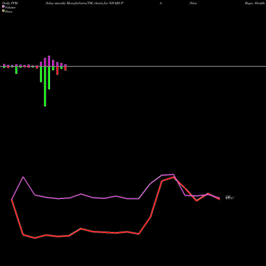Screen dimensions: 266x266
Task: Click the end value label near the line ends
Action: pos(230,197)
